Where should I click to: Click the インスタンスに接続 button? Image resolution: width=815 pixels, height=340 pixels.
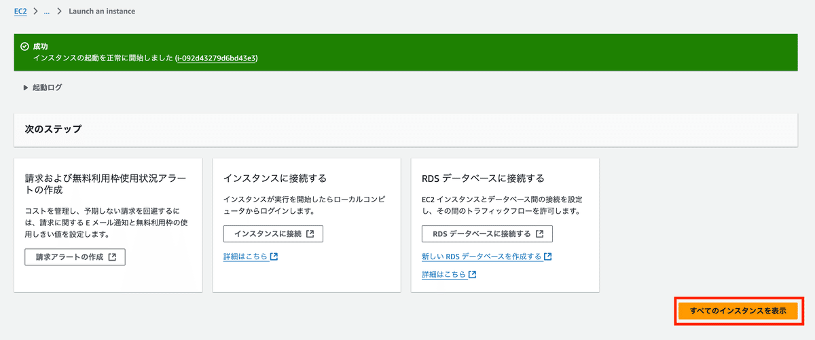[273, 234]
